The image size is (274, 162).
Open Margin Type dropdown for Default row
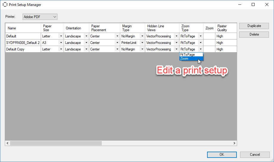click(142, 36)
